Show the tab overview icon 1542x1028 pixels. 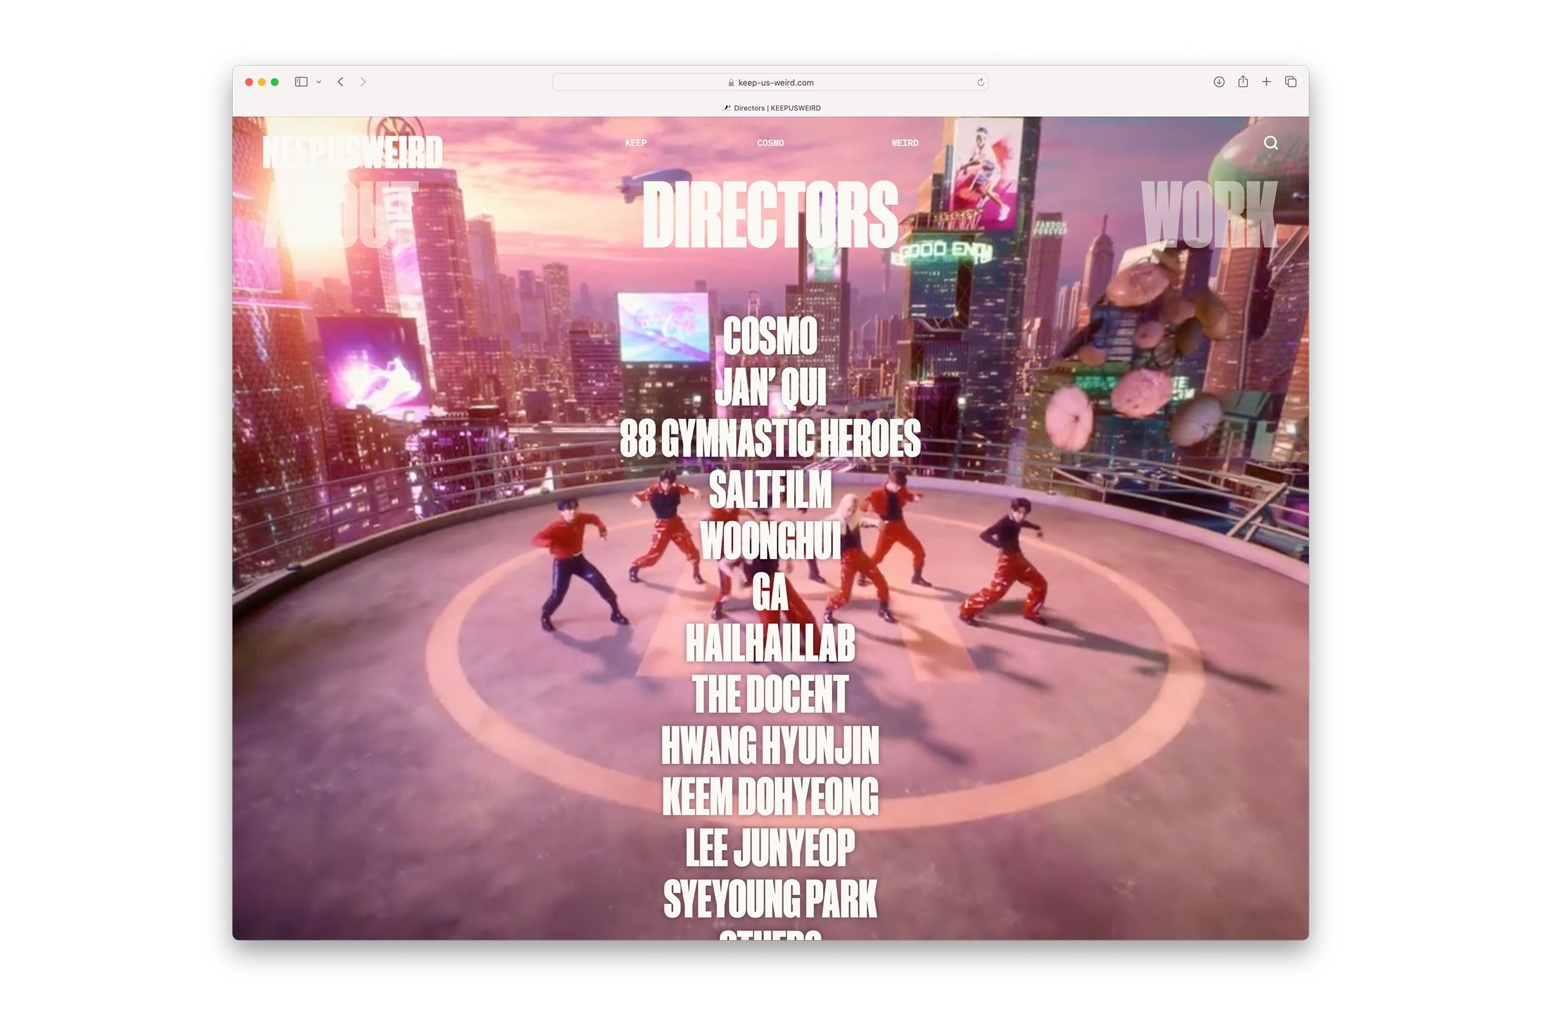click(x=1290, y=82)
